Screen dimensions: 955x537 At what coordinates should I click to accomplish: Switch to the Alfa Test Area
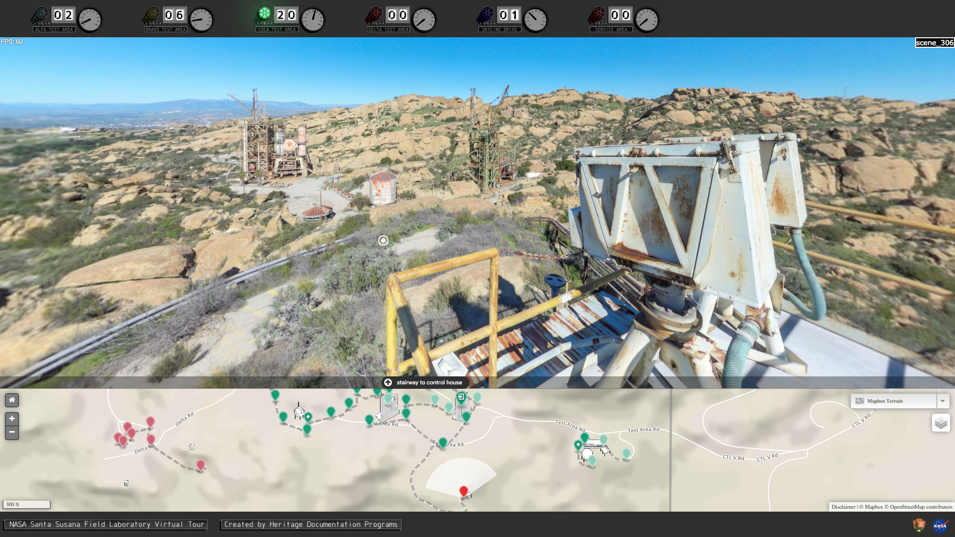(x=55, y=29)
